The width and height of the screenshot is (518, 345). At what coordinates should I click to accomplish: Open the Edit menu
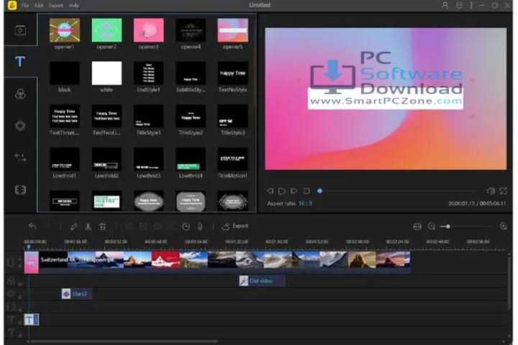39,5
